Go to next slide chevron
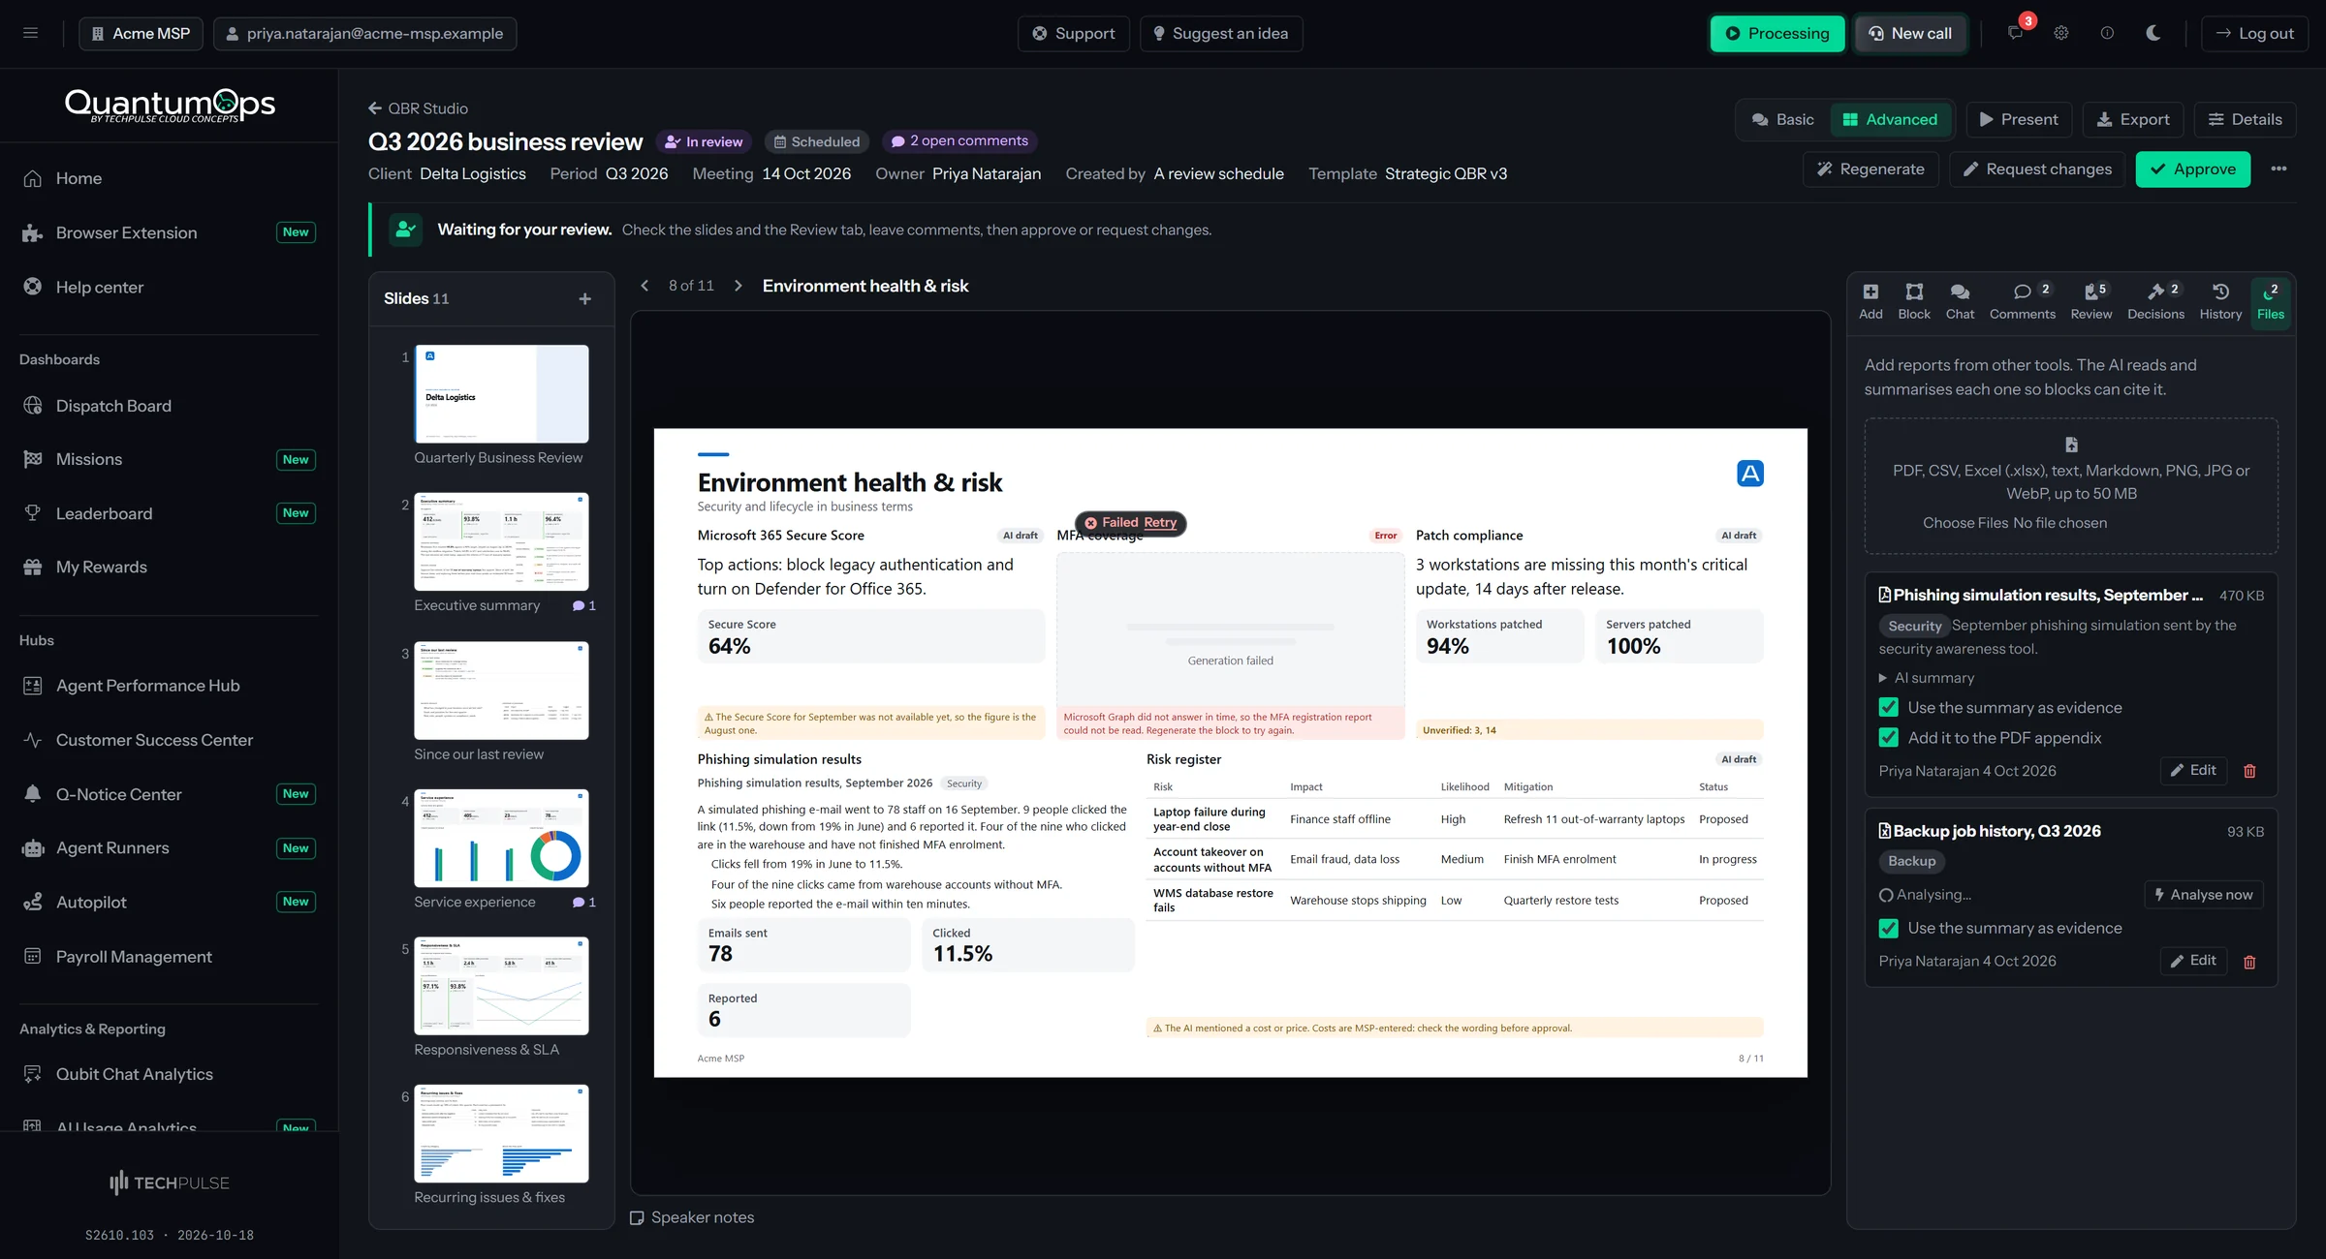 point(739,286)
